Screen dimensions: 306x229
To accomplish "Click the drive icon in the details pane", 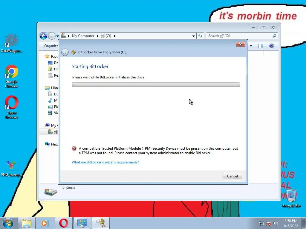I will [51, 192].
